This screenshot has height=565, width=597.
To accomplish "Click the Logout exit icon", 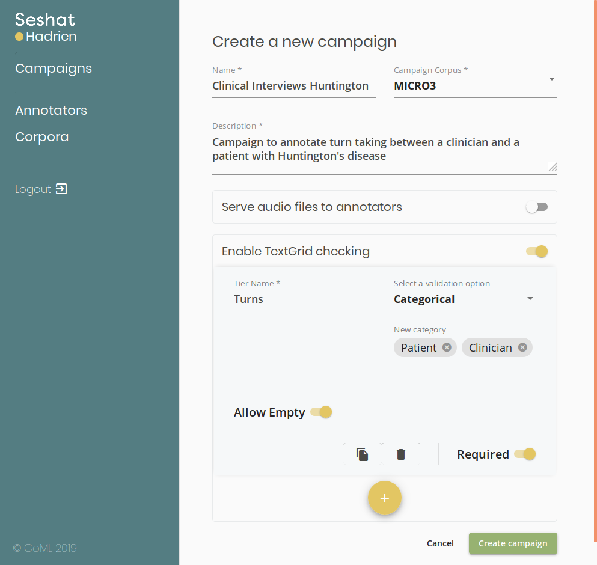I will 61,189.
